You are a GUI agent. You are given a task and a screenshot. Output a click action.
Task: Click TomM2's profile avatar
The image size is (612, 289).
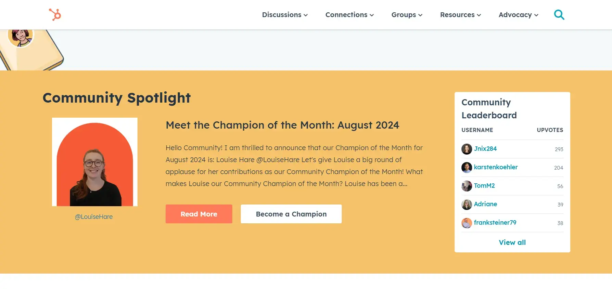[x=466, y=186]
